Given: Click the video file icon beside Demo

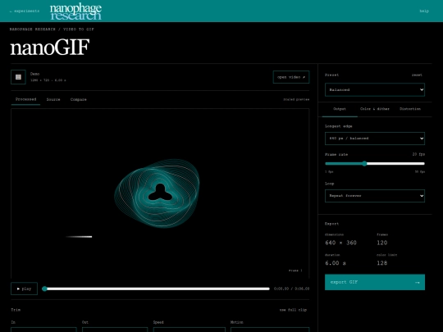Looking at the screenshot, I should pos(18,77).
